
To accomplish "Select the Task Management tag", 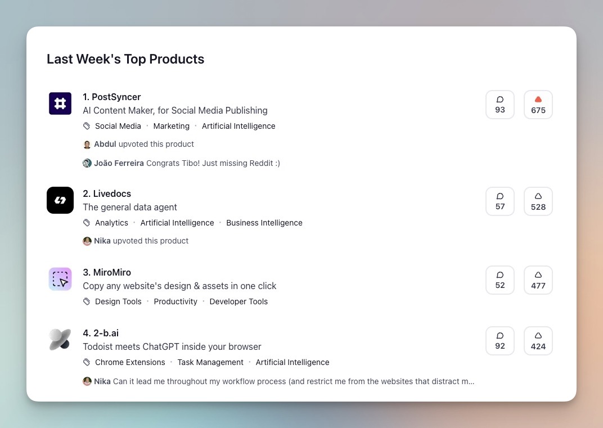I will [210, 362].
